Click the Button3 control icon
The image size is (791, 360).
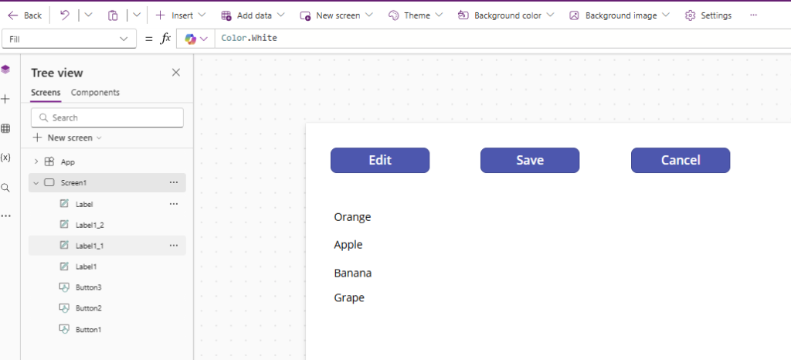click(63, 287)
